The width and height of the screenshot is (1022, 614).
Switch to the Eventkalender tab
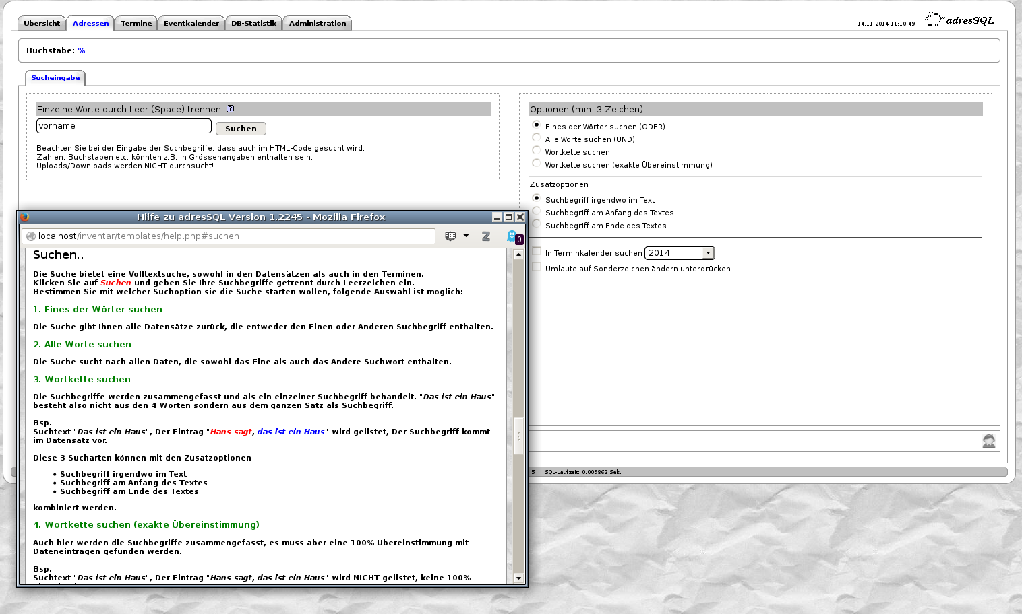[191, 22]
